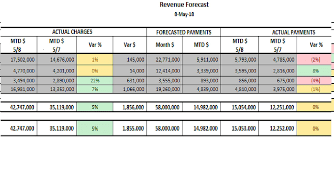Image resolution: width=334 pixels, height=181 pixels.
Task: Select cell with value 4,839,000
Action: [201, 89]
